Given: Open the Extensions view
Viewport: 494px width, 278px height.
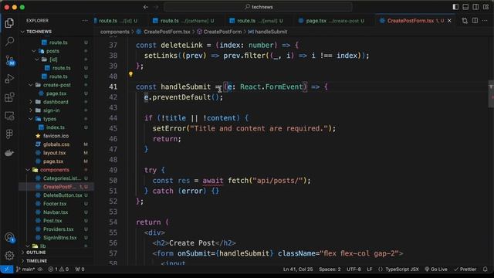Looking at the screenshot, I should coord(9,97).
